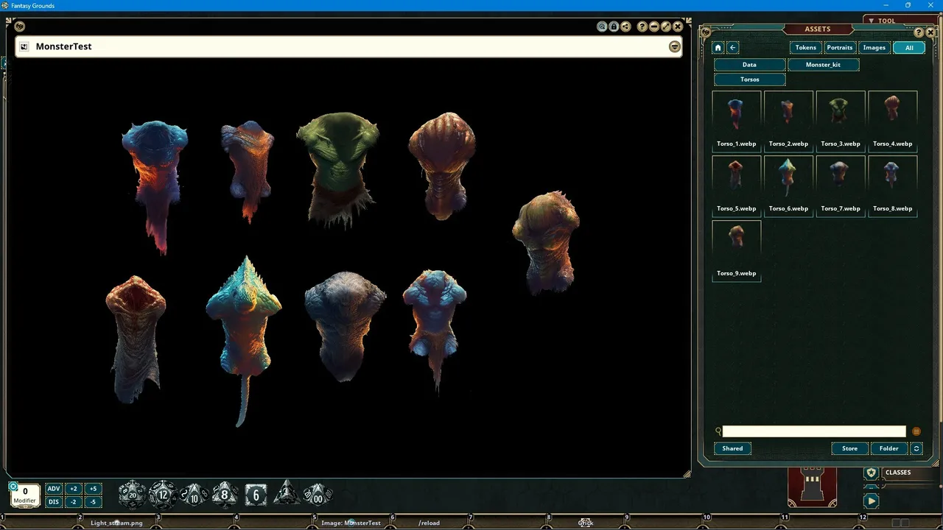Roll the d4 die
This screenshot has height=530, width=943.
click(286, 492)
